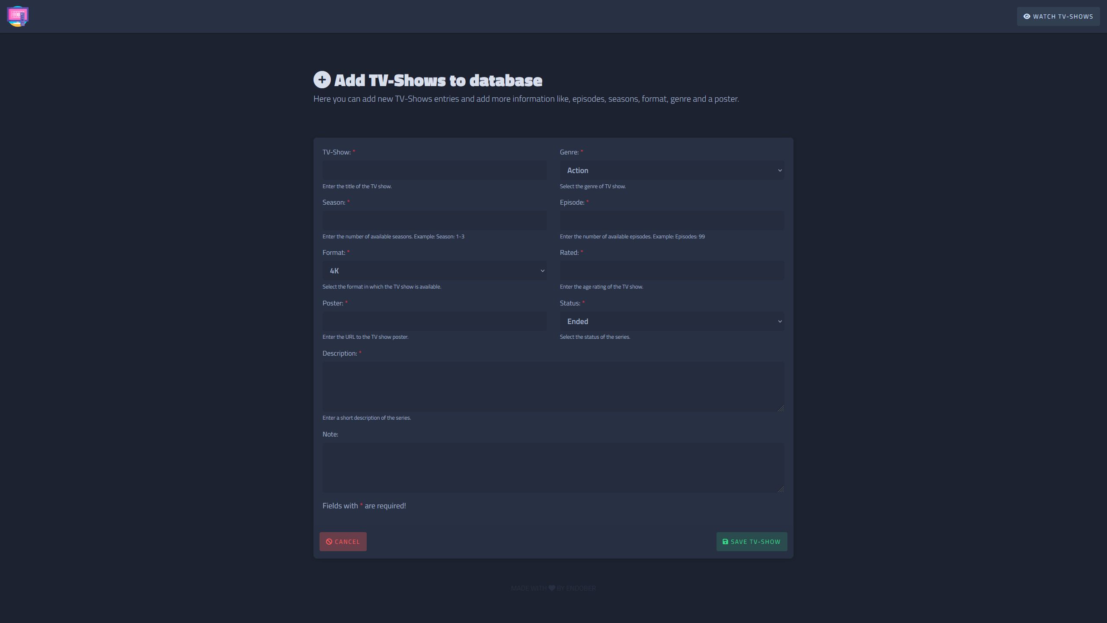Click into the Season input field
This screenshot has width=1107, height=623.
434,221
